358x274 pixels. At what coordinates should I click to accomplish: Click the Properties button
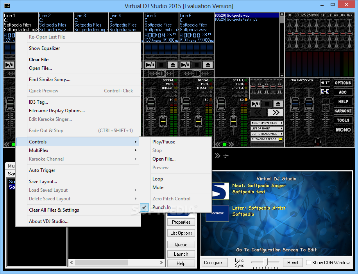[181, 222]
